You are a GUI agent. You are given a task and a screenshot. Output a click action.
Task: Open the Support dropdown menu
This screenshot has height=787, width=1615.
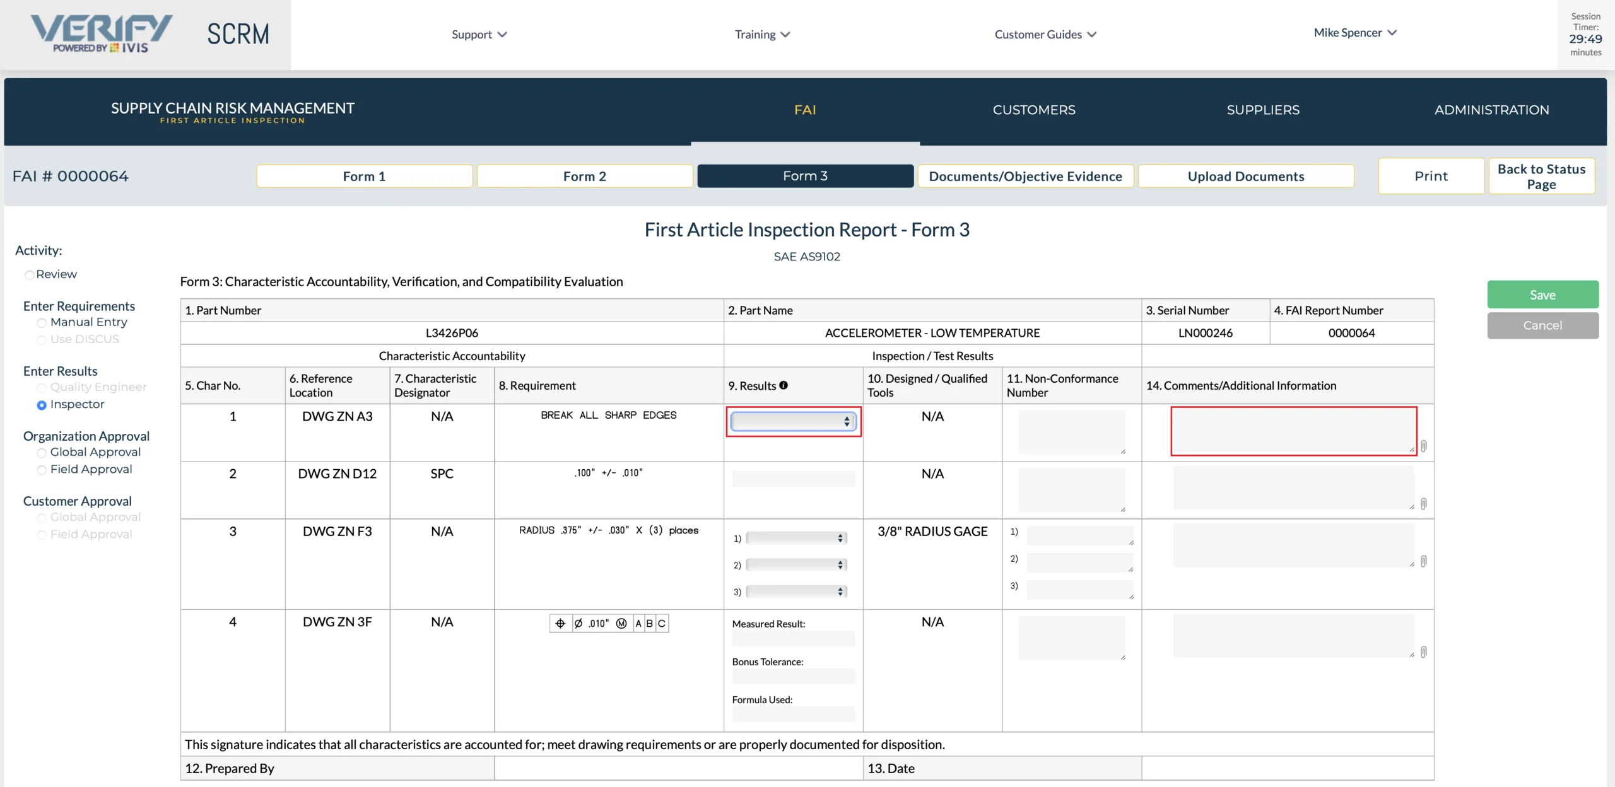pos(479,34)
